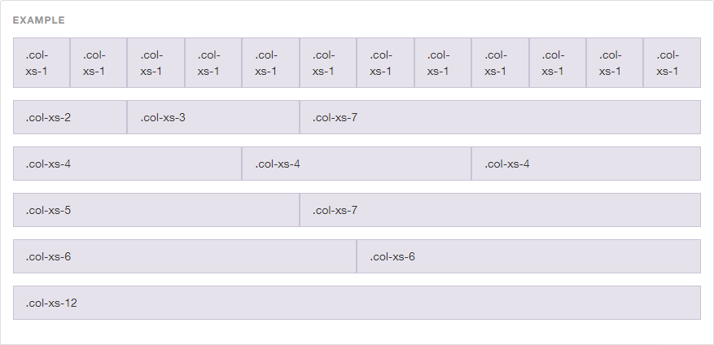Click the middle .col-xs-4 block
The width and height of the screenshot is (714, 345).
point(357,164)
